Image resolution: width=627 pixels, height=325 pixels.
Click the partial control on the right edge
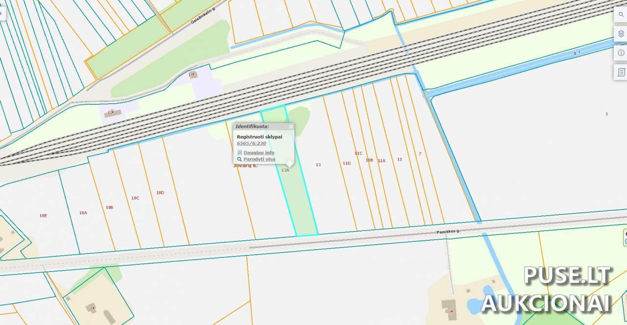(x=625, y=237)
